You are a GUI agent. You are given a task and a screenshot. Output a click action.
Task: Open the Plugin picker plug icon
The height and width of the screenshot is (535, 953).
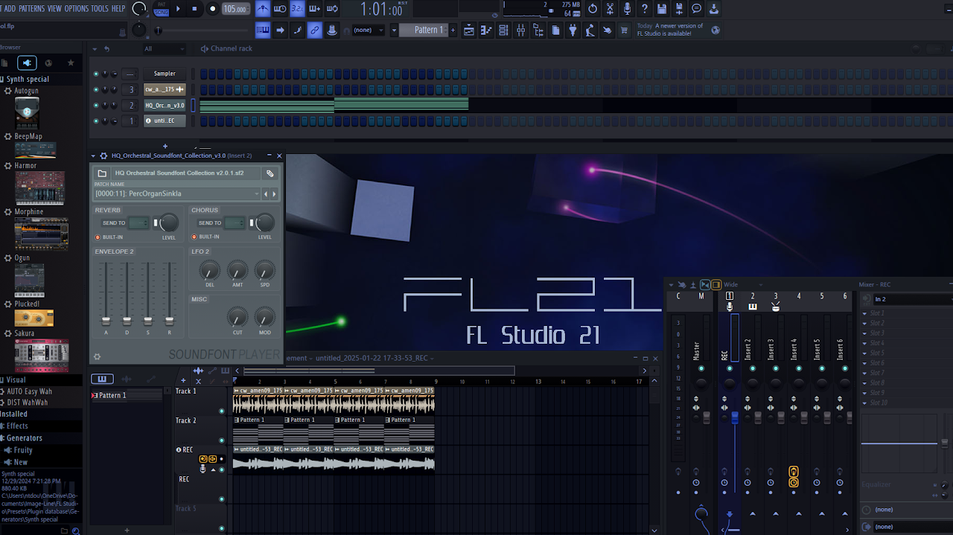tap(572, 30)
